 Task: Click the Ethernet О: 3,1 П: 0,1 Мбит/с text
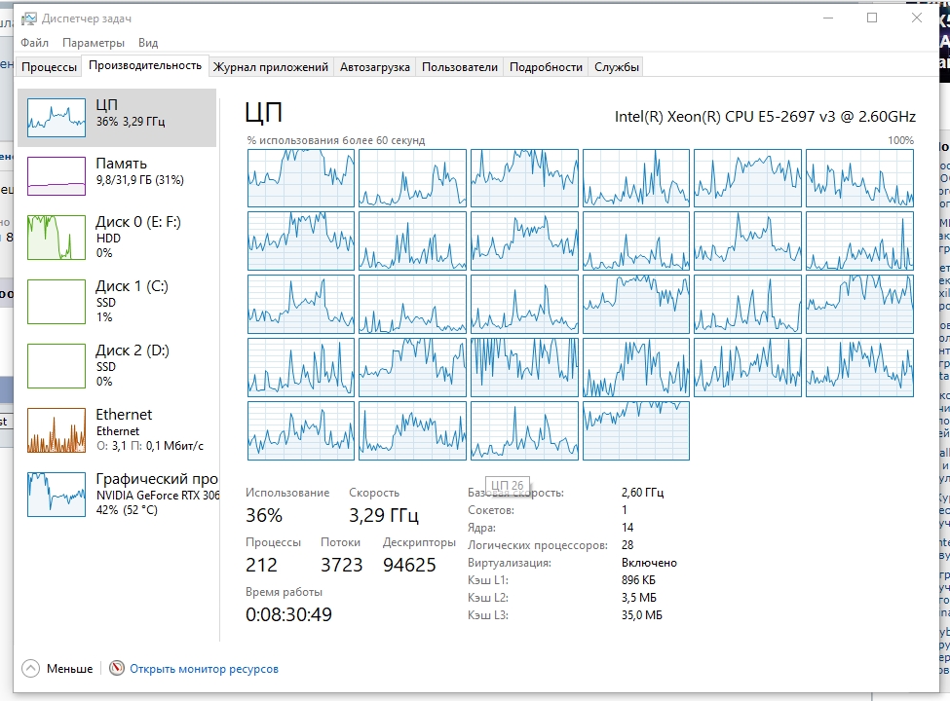coord(150,446)
